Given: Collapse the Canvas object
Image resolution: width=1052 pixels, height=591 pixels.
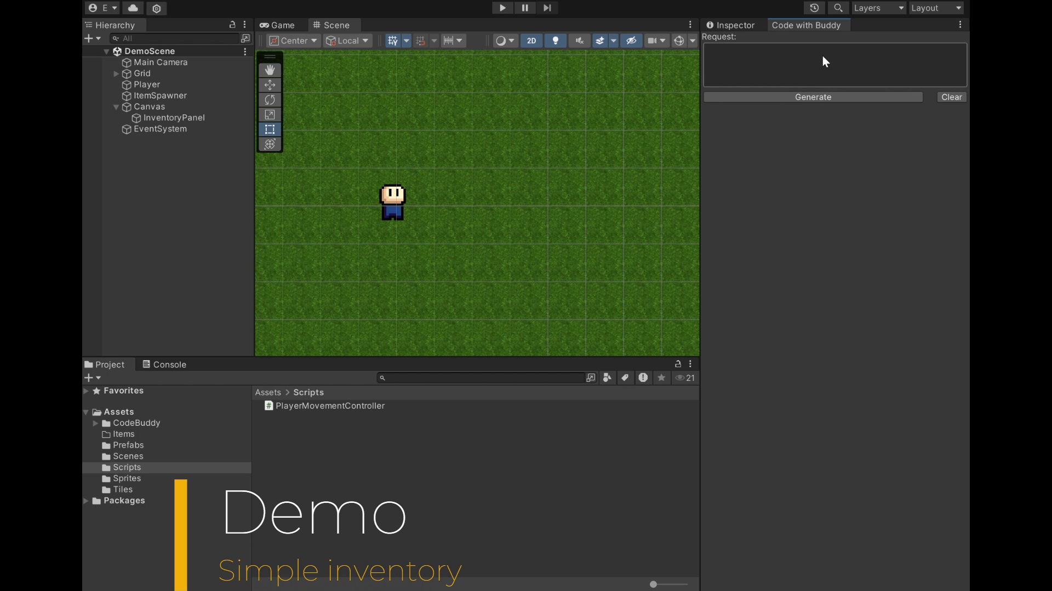Looking at the screenshot, I should tap(116, 107).
